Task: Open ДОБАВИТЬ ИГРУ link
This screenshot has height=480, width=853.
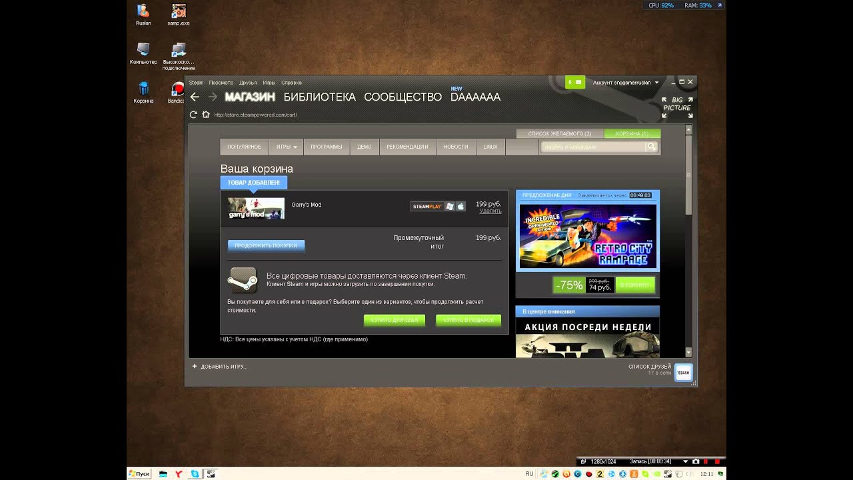Action: (224, 367)
